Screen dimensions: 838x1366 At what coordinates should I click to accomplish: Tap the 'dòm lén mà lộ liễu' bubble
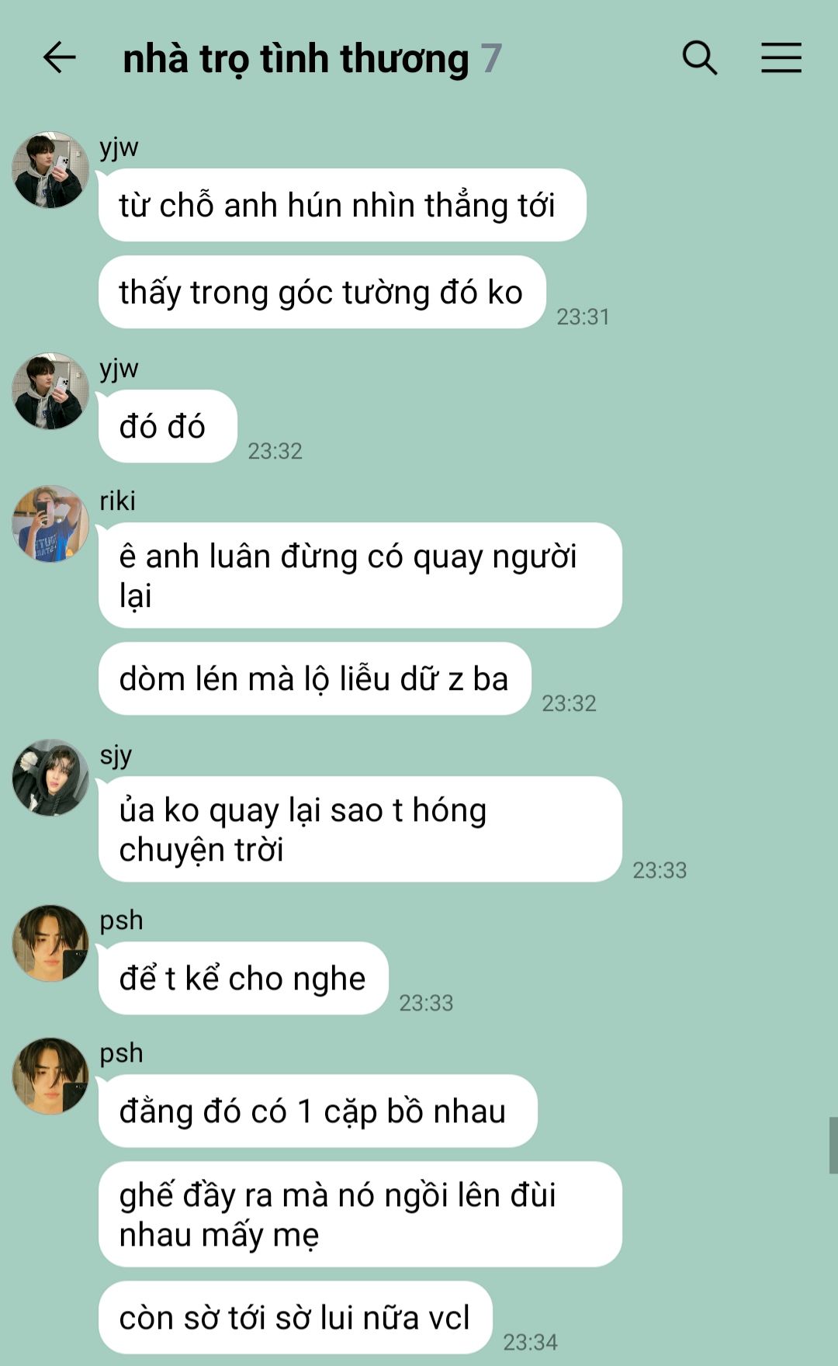(x=315, y=678)
